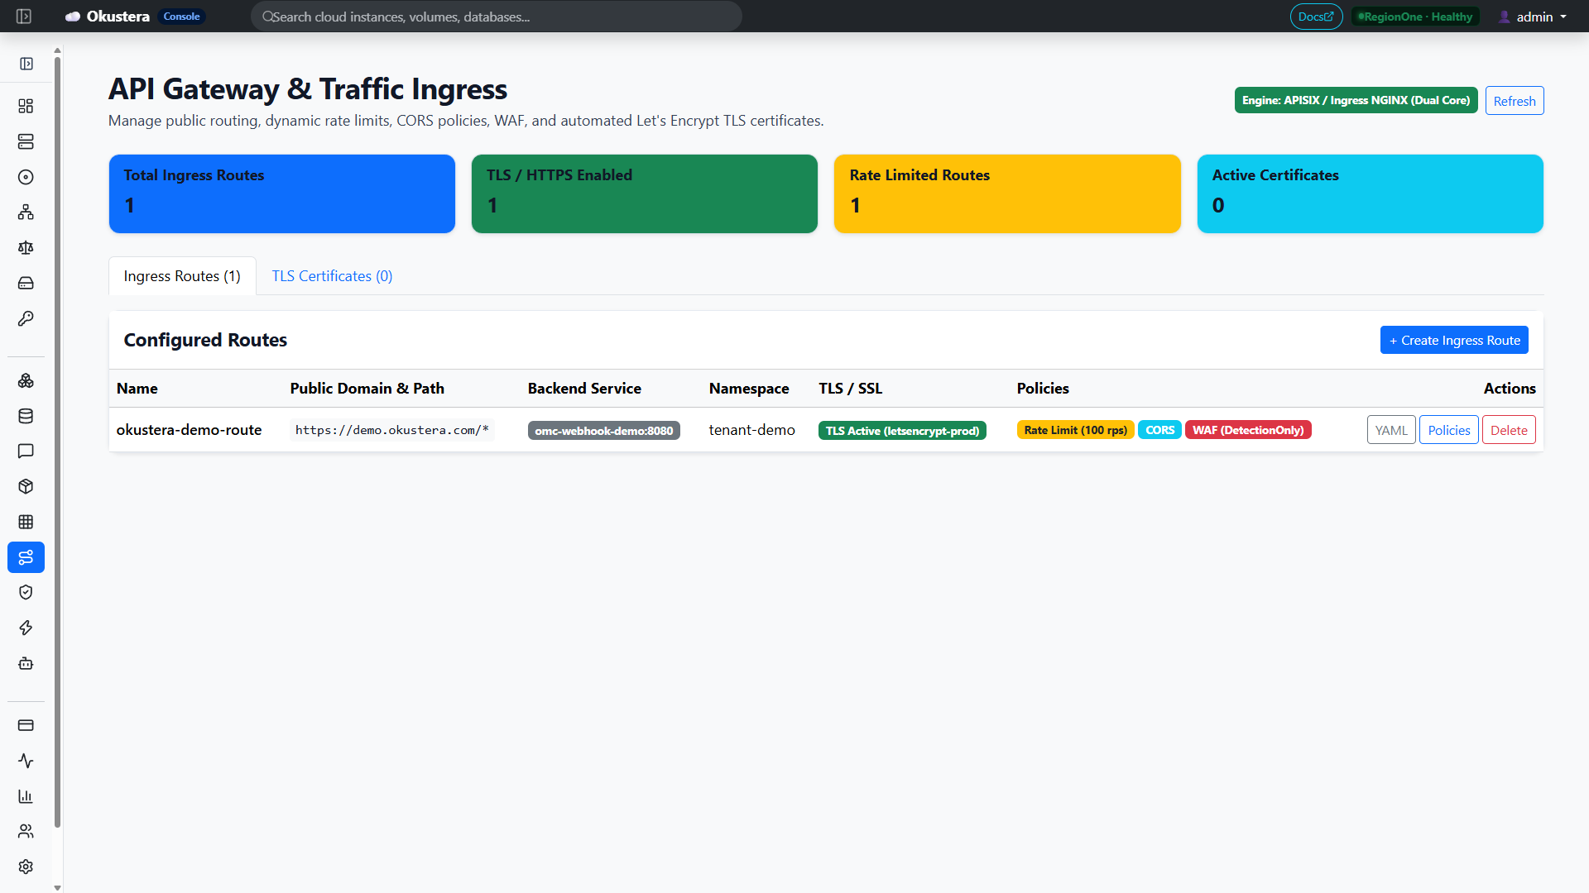Click the omc-webhook-demo:8080 backend badge
The width and height of the screenshot is (1589, 893).
[x=604, y=431]
